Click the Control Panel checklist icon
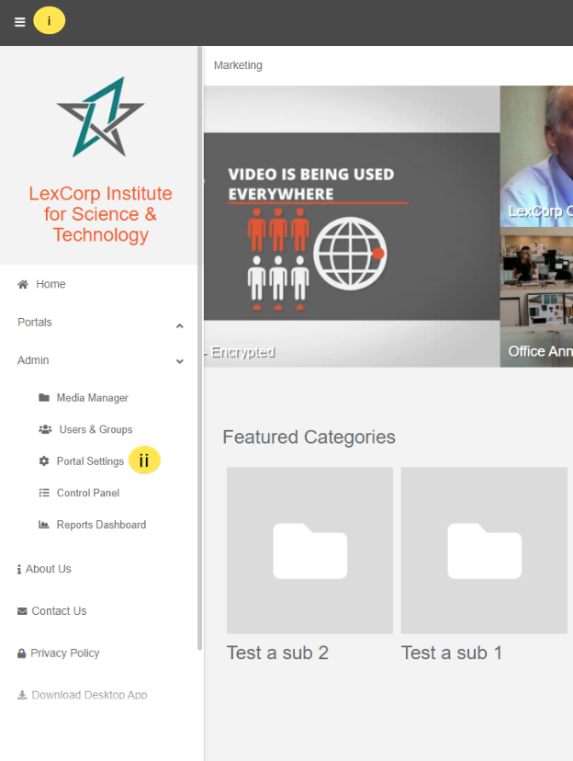 point(44,493)
